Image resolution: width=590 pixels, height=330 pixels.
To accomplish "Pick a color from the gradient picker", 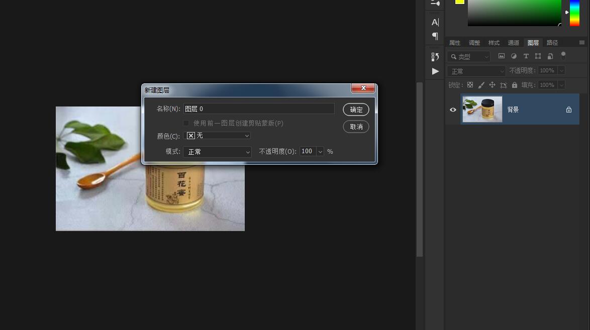I will click(515, 13).
